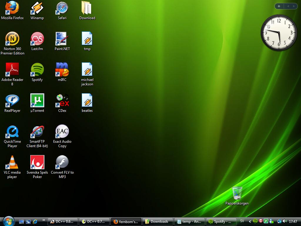Click the mIRC desktop icon
Image resolution: width=301 pixels, height=226 pixels.
62,72
